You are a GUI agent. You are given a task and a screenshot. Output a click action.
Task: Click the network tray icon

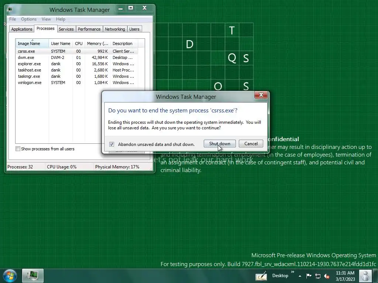(x=318, y=276)
